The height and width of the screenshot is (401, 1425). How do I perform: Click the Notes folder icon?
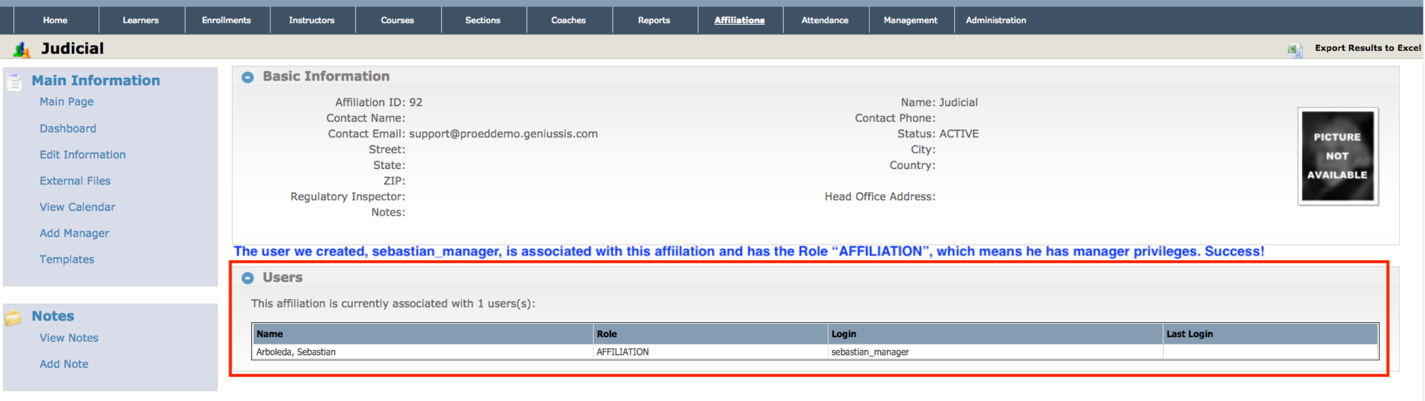(13, 317)
